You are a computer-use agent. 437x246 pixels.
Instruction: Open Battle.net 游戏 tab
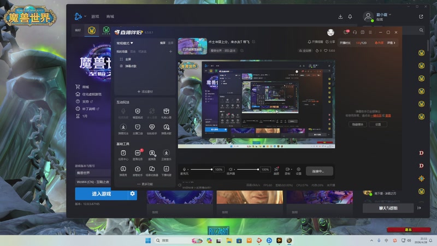tap(95, 16)
